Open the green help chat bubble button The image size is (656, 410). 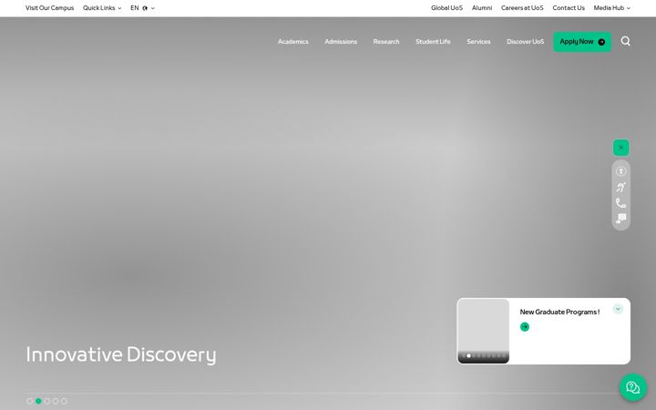pos(633,387)
